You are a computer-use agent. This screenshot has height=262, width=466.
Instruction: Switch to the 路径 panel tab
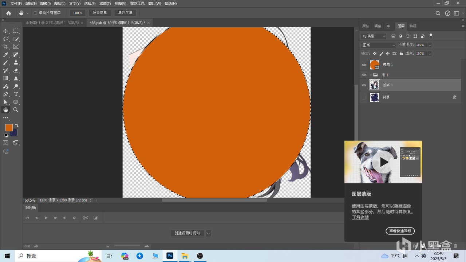pyautogui.click(x=413, y=26)
